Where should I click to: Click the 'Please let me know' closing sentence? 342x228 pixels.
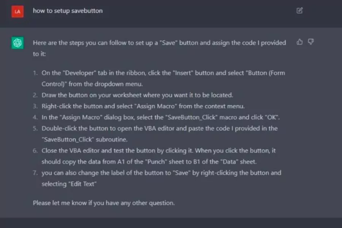pyautogui.click(x=104, y=203)
